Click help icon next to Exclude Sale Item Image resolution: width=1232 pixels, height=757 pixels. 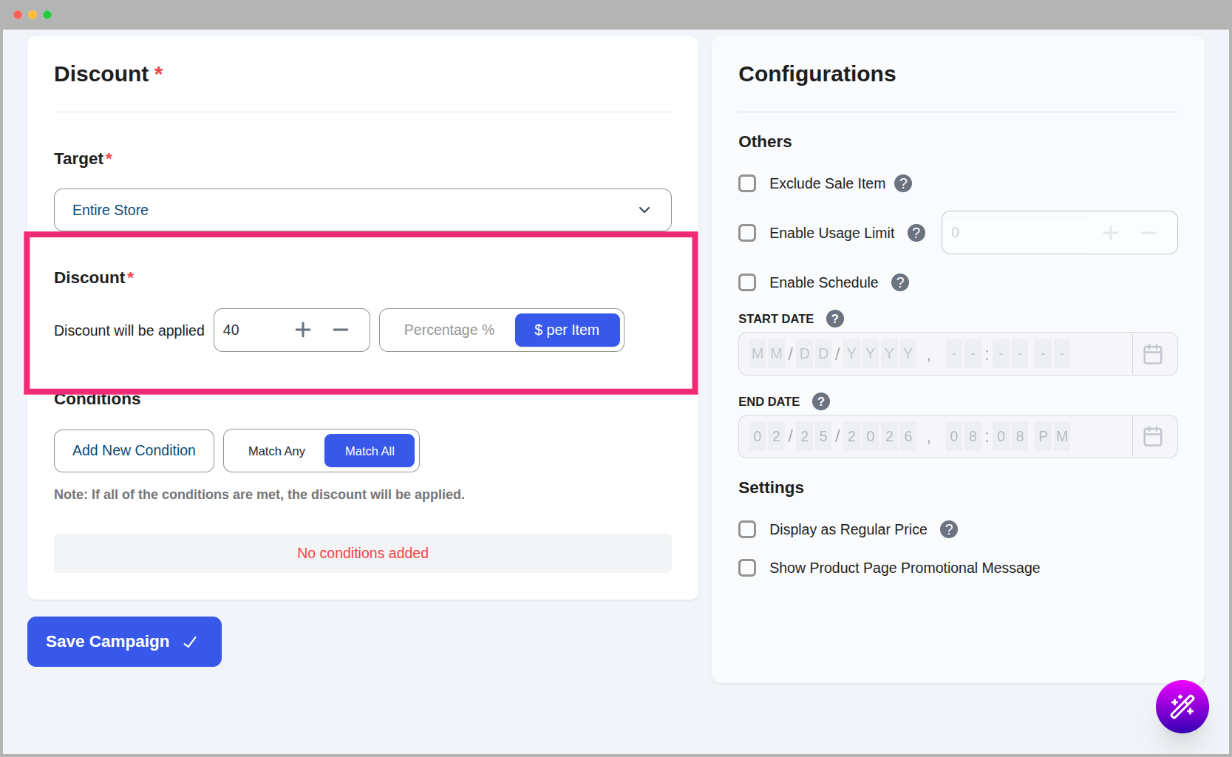click(903, 183)
